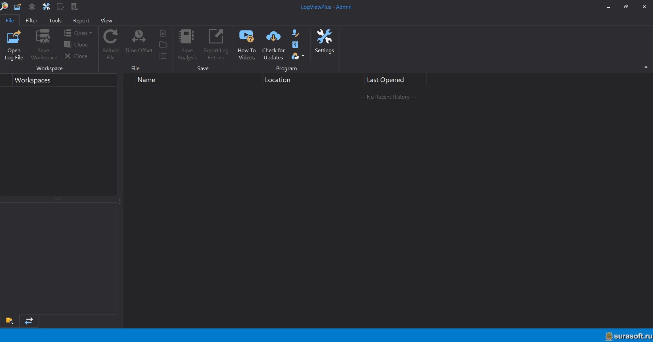This screenshot has height=342, width=653.
Task: Click the Open Log File ribbon button
Action: [x=14, y=45]
